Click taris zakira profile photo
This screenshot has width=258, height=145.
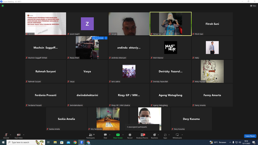click(129, 71)
